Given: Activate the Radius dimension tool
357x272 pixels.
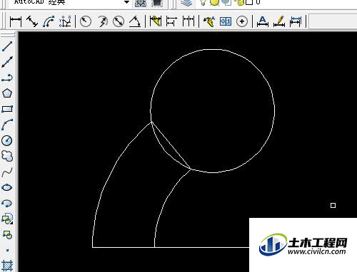Looking at the screenshot, I should pos(86,21).
